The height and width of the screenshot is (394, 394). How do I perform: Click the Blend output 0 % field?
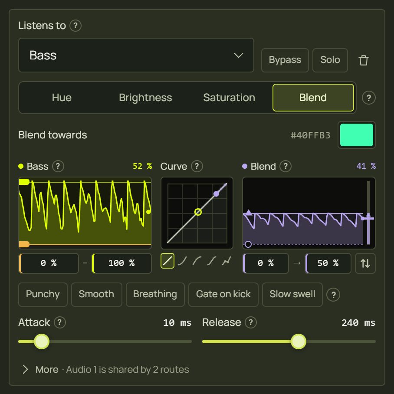[x=266, y=263]
